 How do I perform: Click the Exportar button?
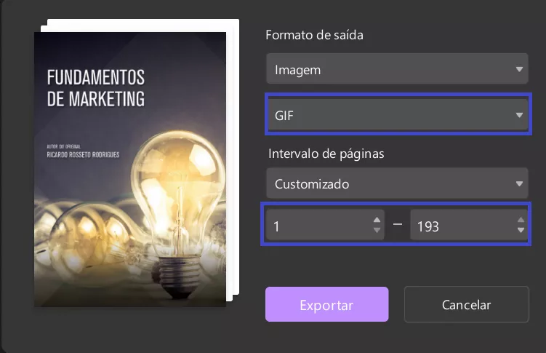coord(326,304)
